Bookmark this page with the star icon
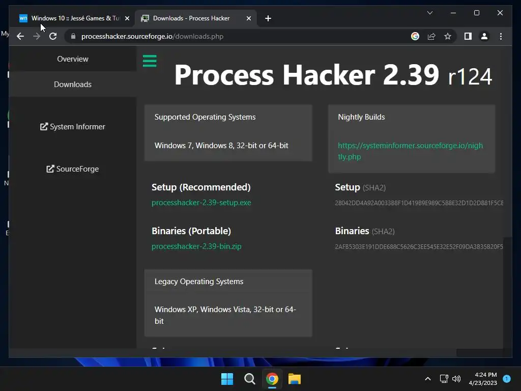521x391 pixels. pos(448,36)
